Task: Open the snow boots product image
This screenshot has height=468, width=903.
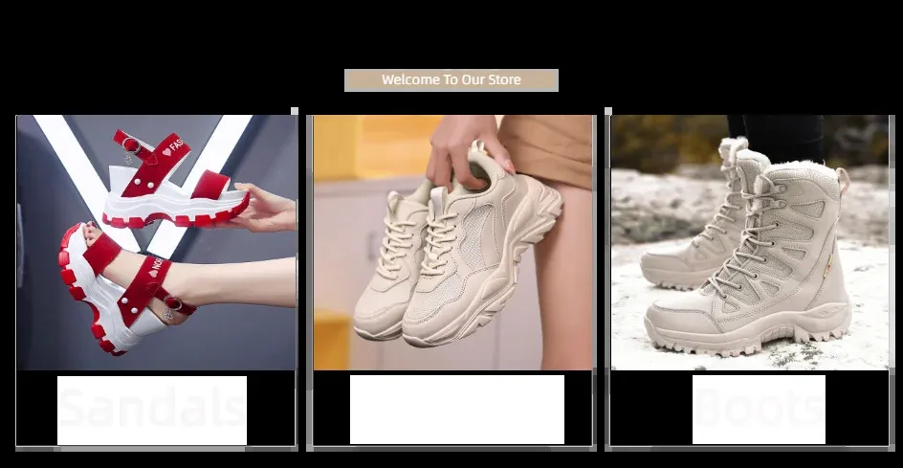Action: click(750, 242)
